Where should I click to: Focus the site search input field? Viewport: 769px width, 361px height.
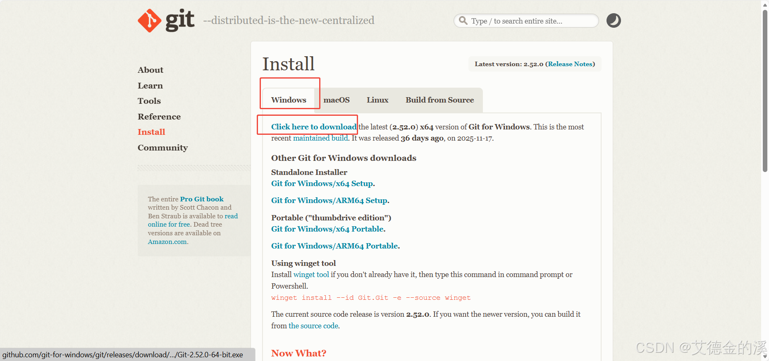526,21
